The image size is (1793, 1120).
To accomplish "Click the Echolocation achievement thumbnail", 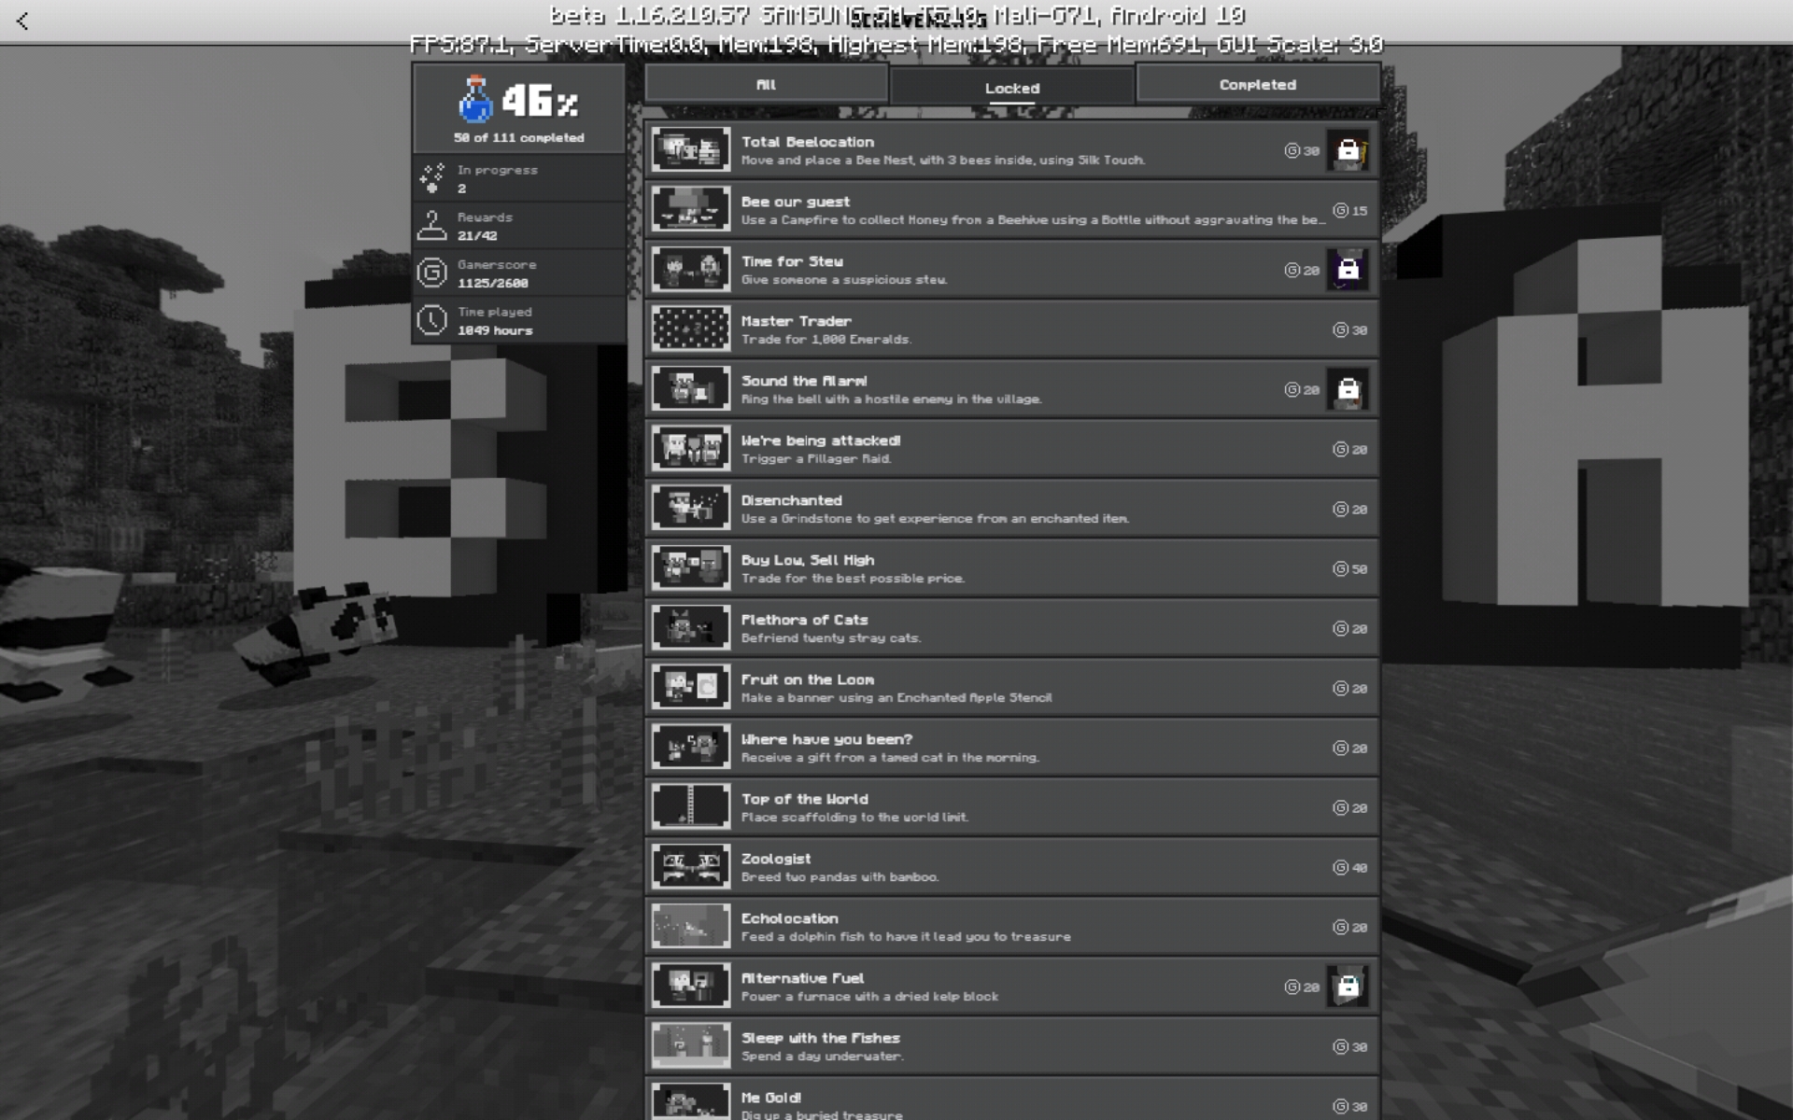I will point(690,927).
